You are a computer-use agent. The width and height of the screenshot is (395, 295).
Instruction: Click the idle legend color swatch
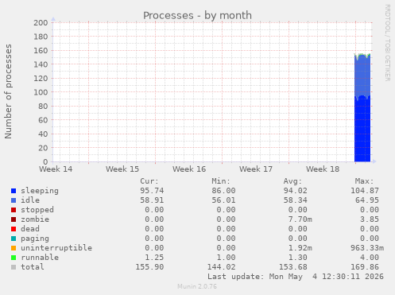14,200
